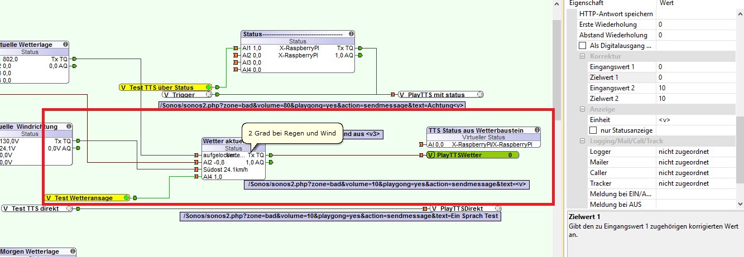Enable Als Digitalausgang checkbox

click(583, 46)
